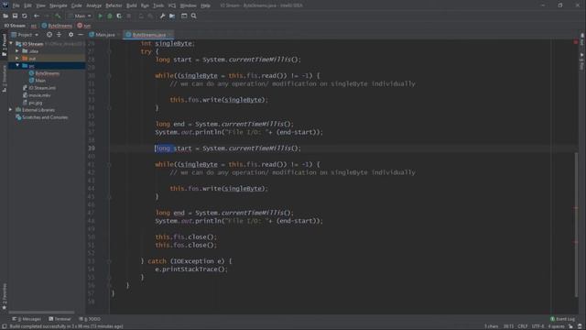
Task: Toggle fold marker at first while loop
Action: click(x=109, y=75)
